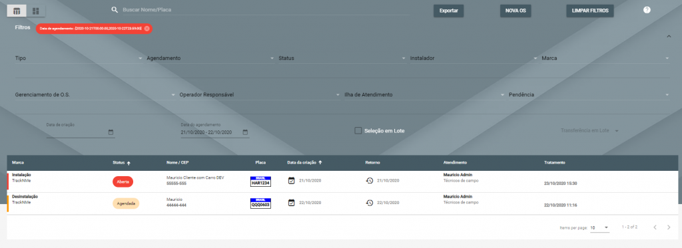The width and height of the screenshot is (682, 248).
Task: Click the Aberta status badge
Action: [x=123, y=182]
